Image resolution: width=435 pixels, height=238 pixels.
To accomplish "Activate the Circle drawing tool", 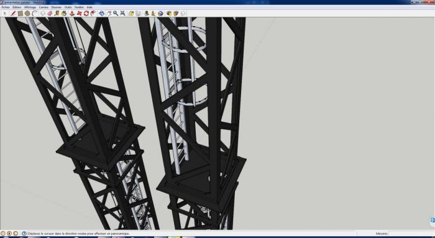I will point(27,13).
